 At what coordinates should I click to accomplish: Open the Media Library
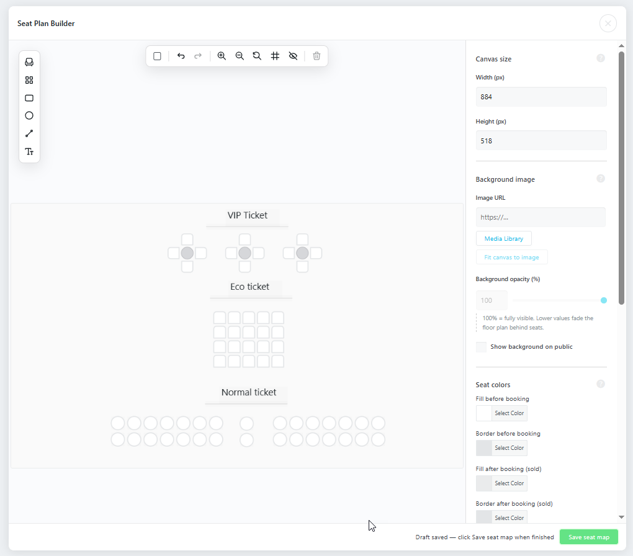click(x=504, y=239)
